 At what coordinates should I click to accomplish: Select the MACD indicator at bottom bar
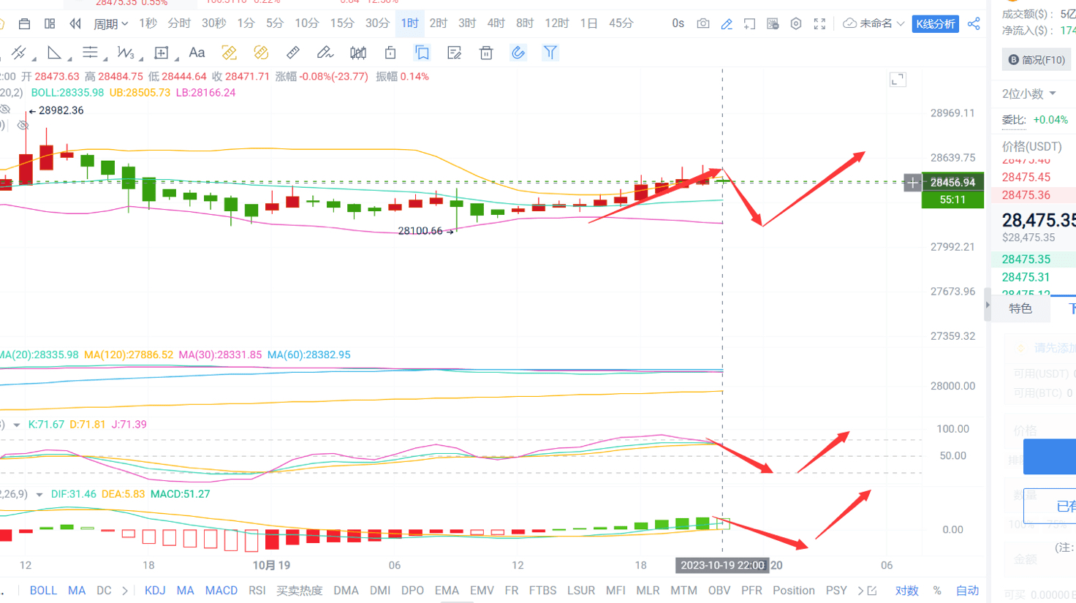tap(221, 590)
